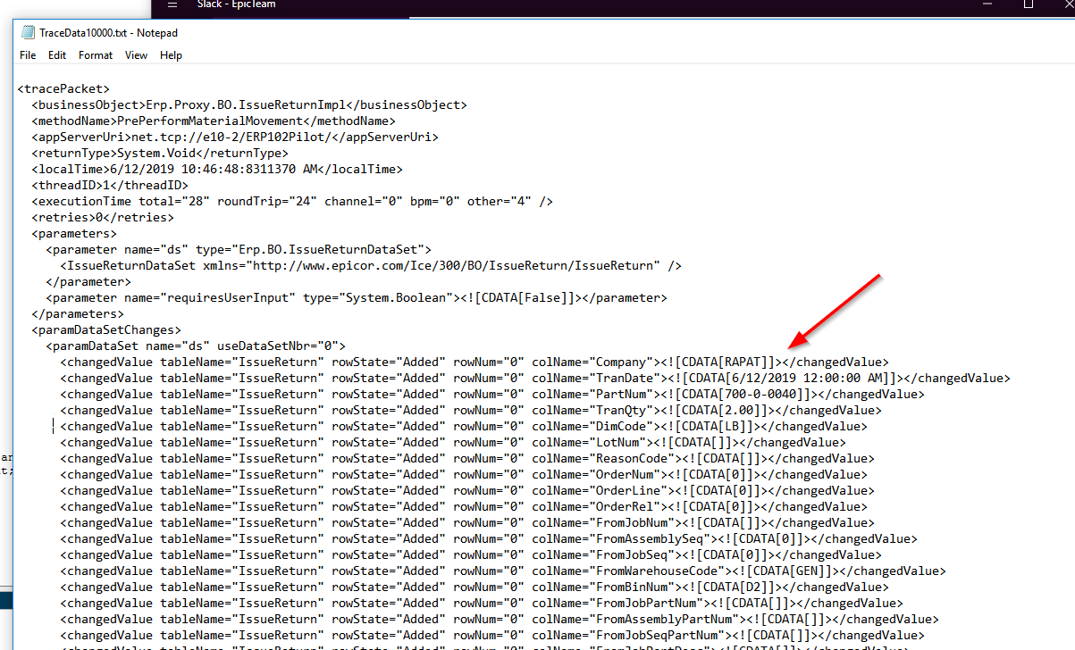Click the FromJobPartNum changedValue line
Screen dimensions: 1075x650
(x=482, y=604)
